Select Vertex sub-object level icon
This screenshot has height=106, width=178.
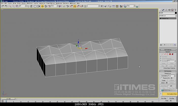162,54
